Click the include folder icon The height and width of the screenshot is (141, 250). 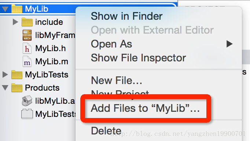pyautogui.click(x=27, y=22)
